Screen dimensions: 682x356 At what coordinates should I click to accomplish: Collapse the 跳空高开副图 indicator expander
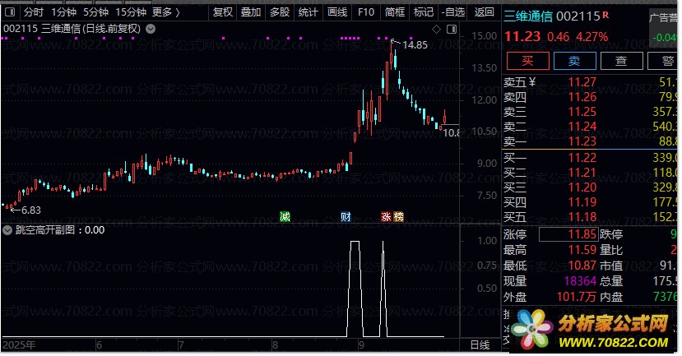[x=7, y=230]
